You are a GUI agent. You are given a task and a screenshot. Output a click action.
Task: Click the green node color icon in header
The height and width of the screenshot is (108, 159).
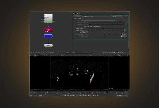pos(113,16)
